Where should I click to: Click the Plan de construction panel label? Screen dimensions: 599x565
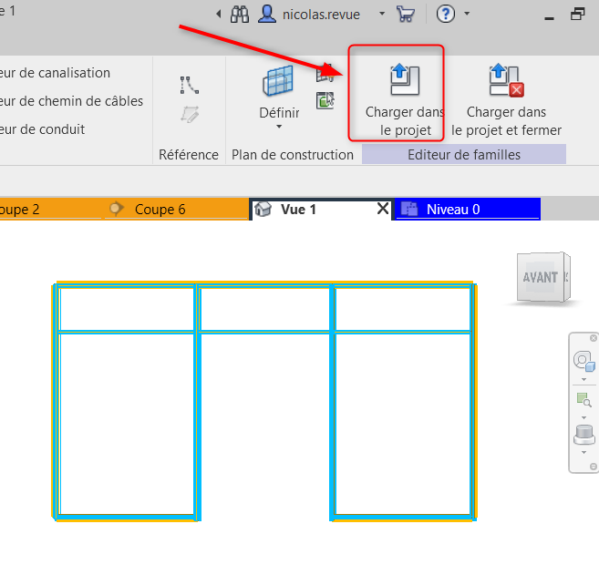[293, 155]
